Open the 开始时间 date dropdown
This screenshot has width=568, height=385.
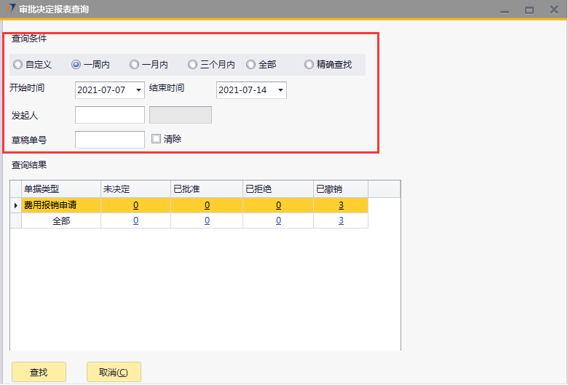(139, 90)
